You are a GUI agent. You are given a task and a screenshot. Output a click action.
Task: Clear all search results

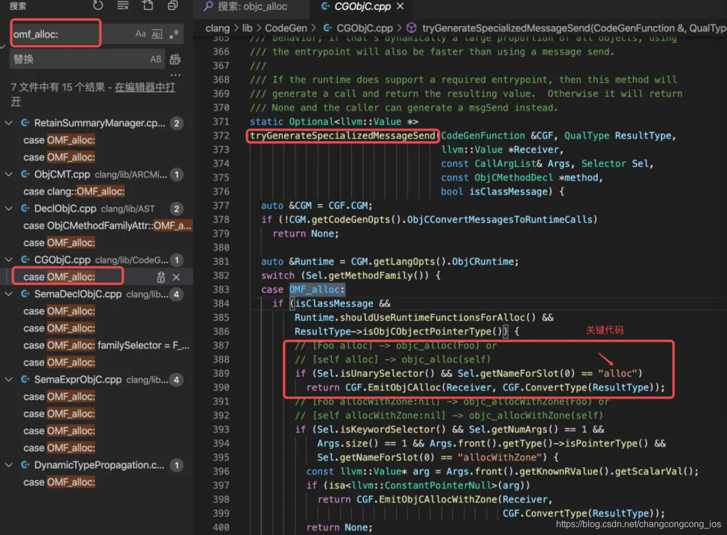pos(123,6)
